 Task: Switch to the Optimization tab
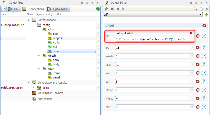point(58,9)
